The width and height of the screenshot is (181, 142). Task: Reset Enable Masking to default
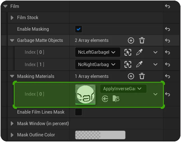168,29
